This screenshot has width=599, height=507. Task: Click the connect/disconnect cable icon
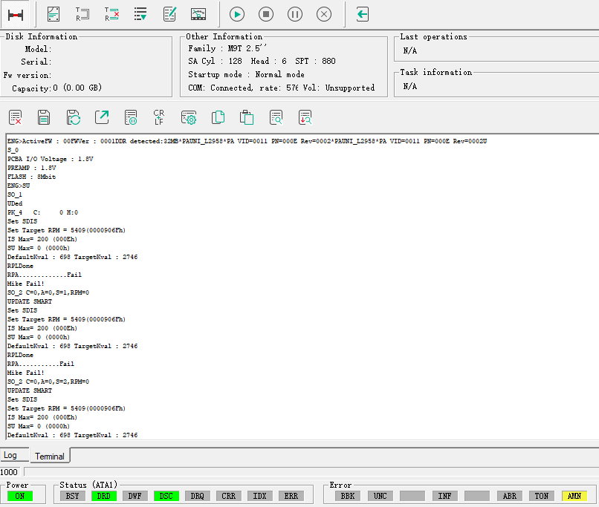click(x=16, y=15)
